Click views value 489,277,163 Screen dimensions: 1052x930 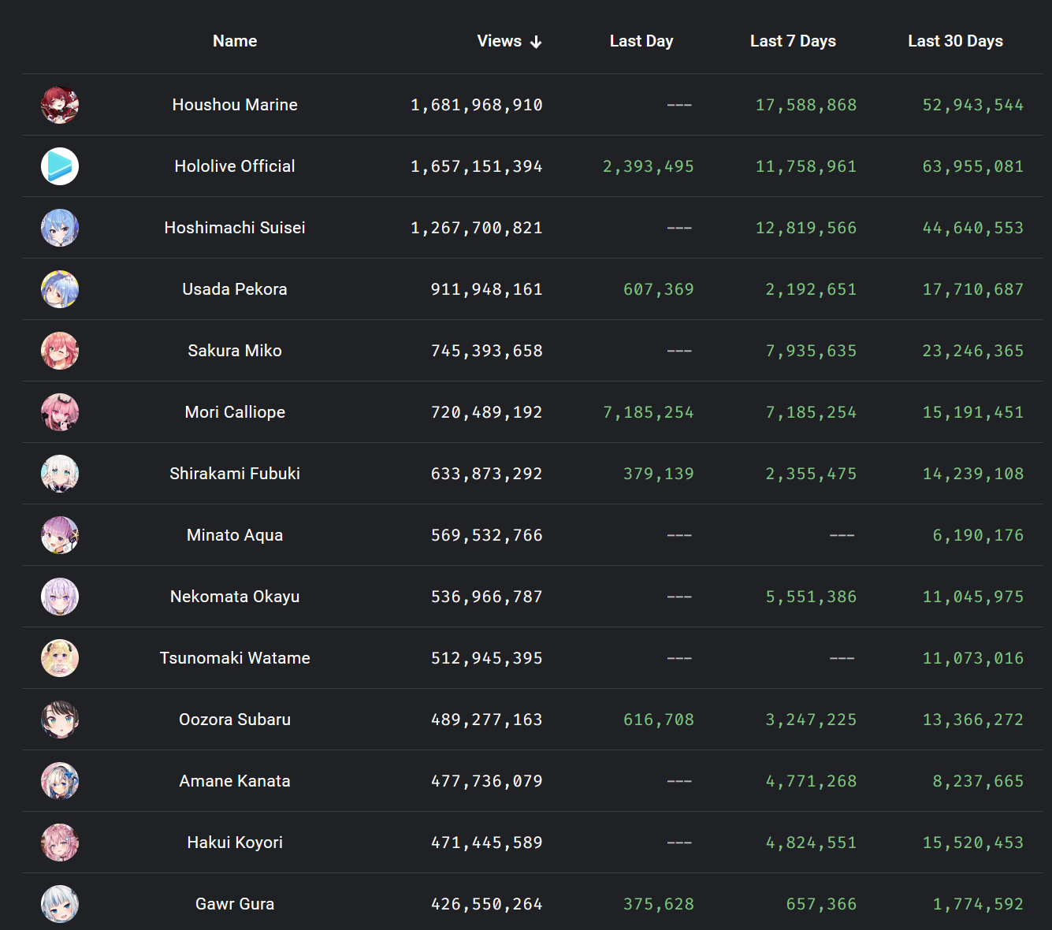[487, 720]
